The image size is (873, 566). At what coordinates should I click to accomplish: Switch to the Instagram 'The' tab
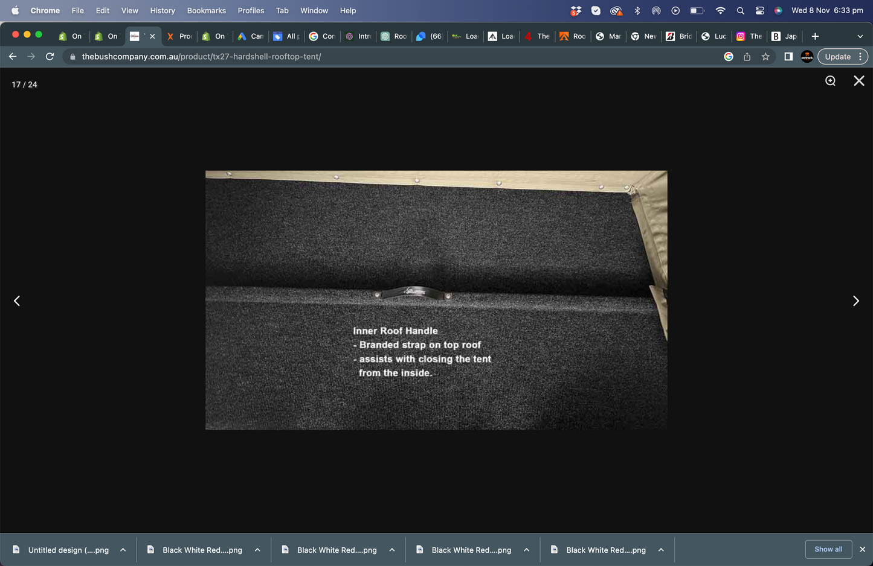pyautogui.click(x=749, y=36)
